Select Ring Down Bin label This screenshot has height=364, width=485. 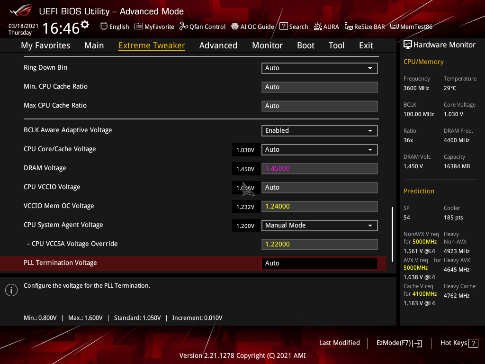click(x=45, y=67)
